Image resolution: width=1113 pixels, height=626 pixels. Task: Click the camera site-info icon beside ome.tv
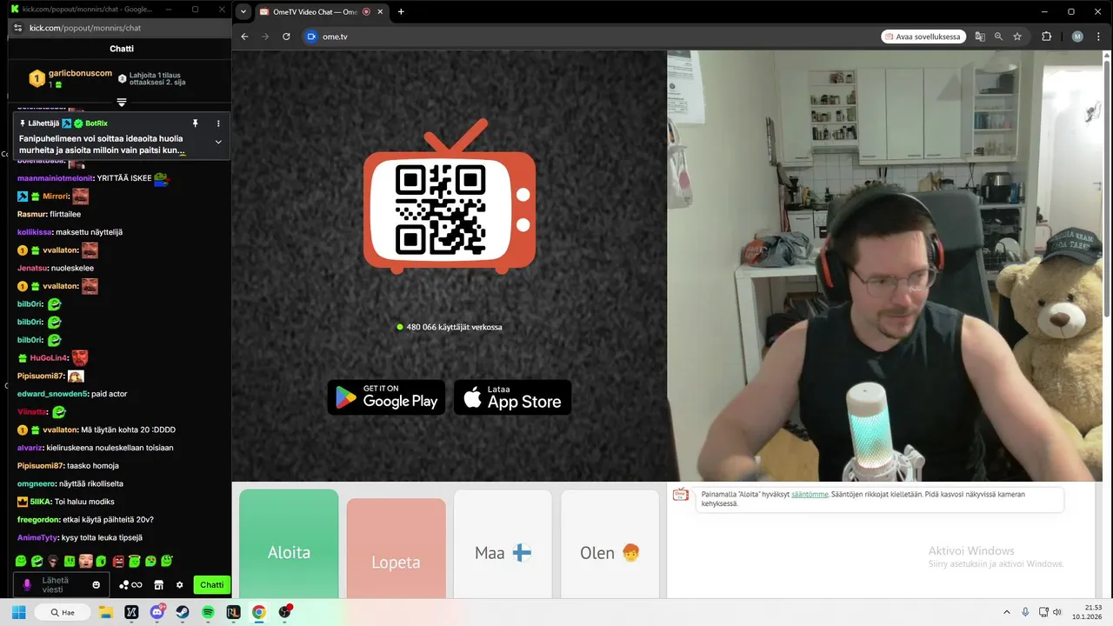pos(312,37)
